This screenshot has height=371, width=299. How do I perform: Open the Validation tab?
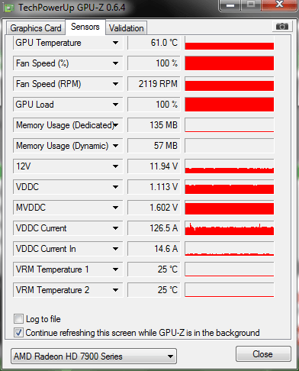pos(126,28)
